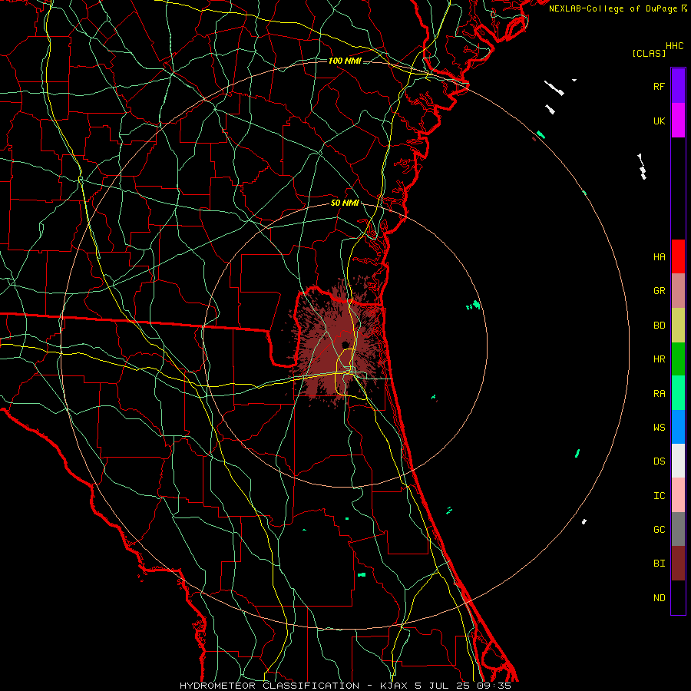
Task: Click the WS blue legend swatch
Action: point(678,427)
